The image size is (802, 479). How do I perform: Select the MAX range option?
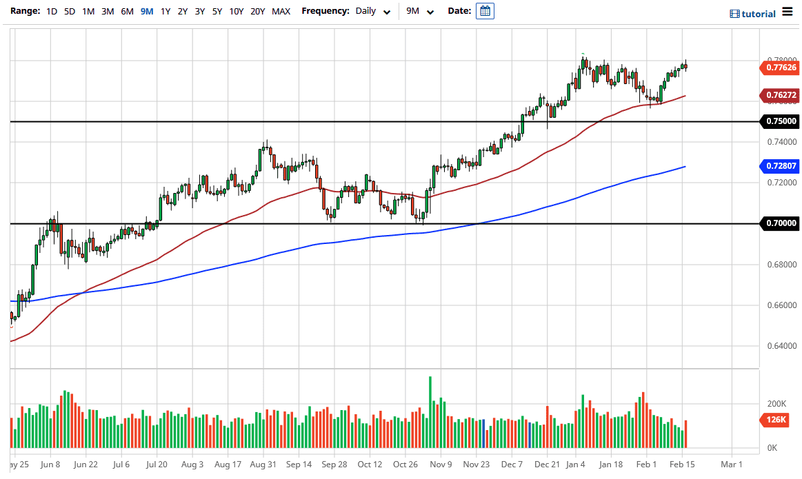tap(281, 11)
